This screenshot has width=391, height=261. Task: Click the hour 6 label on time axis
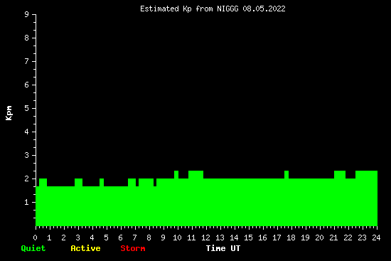[120, 238]
